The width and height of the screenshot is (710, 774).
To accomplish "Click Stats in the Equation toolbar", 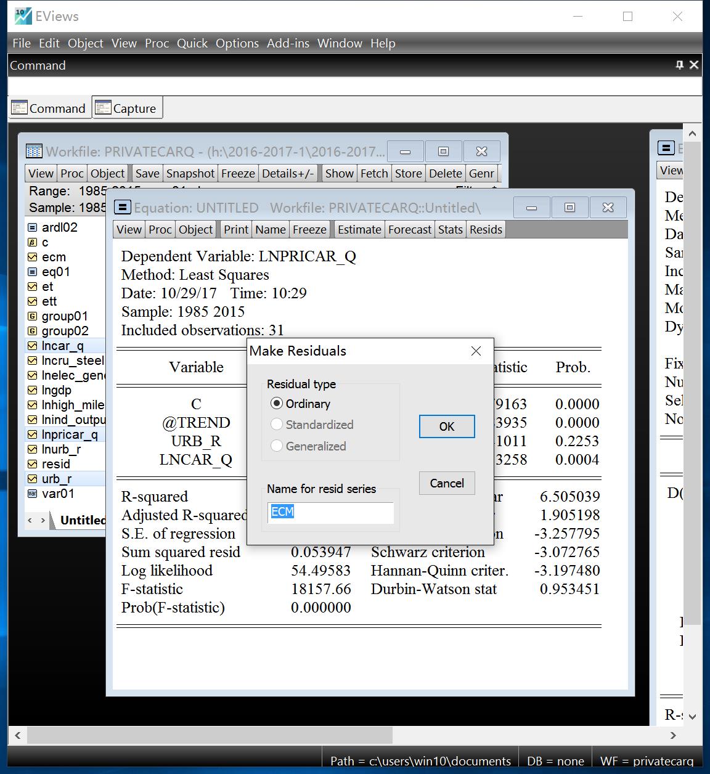I will pos(451,229).
